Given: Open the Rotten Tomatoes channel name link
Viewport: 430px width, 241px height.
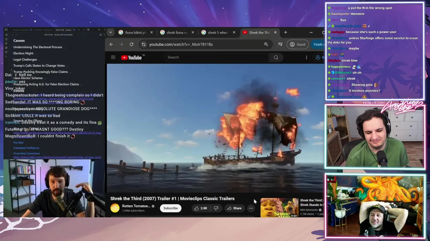Looking at the screenshot, I should pos(136,206).
